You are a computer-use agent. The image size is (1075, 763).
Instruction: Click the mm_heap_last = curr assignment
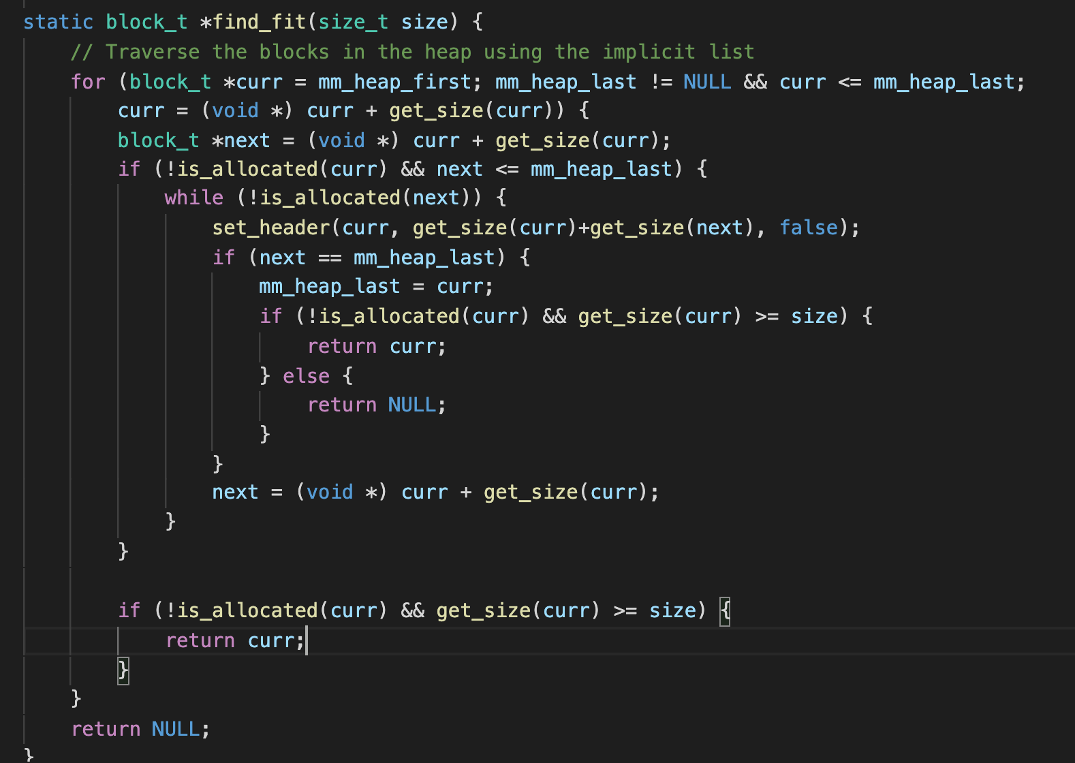click(x=375, y=287)
